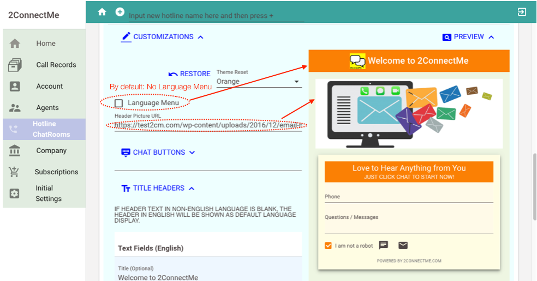Click the Agents group icon in sidebar
This screenshot has height=281, width=537.
point(15,108)
